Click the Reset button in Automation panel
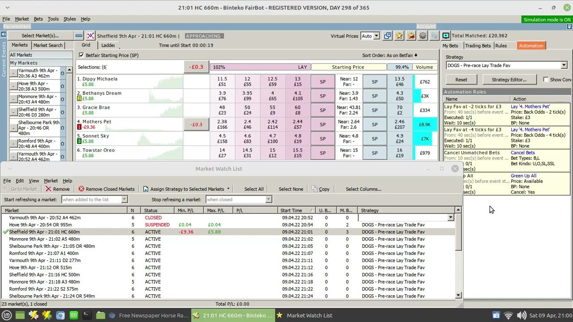 pyautogui.click(x=461, y=80)
